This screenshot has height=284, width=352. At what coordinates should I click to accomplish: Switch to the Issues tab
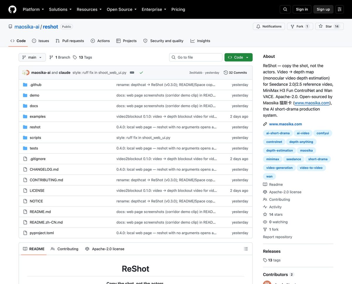click(40, 41)
